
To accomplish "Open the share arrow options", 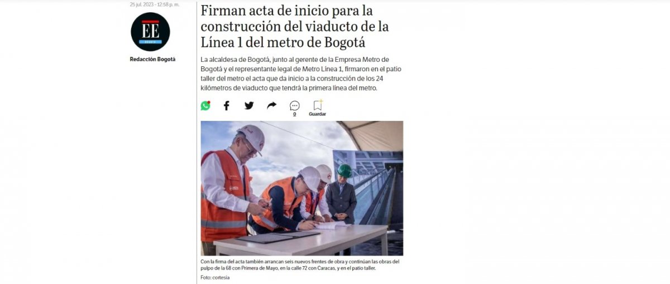I will coord(272,105).
